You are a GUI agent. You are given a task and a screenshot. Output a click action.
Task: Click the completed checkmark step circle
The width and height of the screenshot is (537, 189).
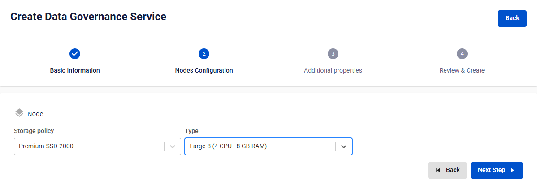75,54
